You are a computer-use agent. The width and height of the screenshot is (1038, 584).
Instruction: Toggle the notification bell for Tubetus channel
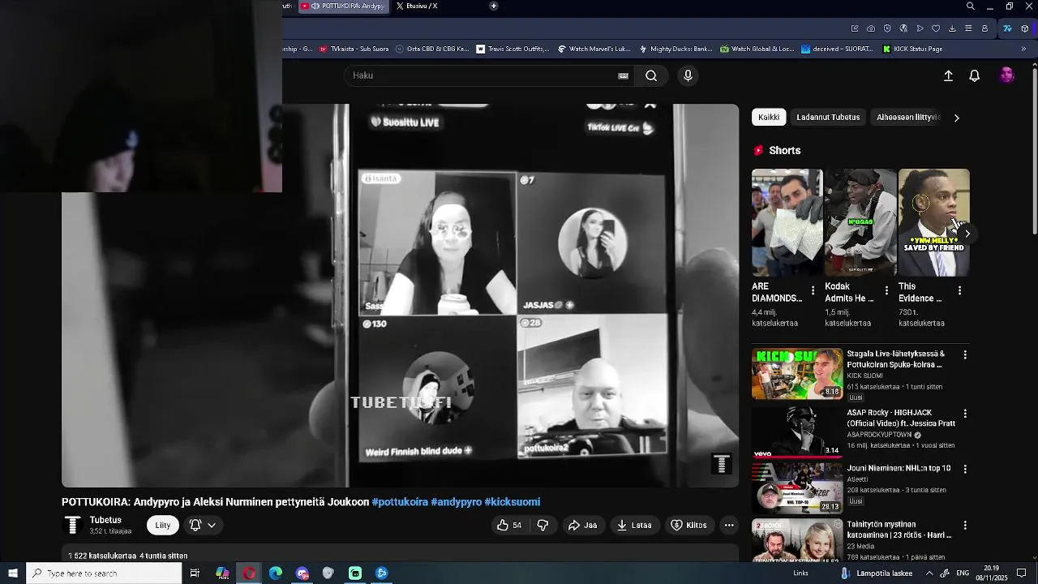point(195,525)
